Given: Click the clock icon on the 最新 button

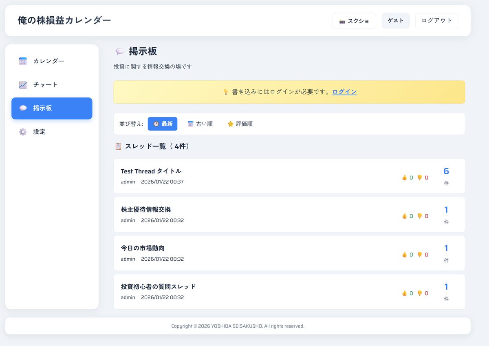Looking at the screenshot, I should point(155,124).
